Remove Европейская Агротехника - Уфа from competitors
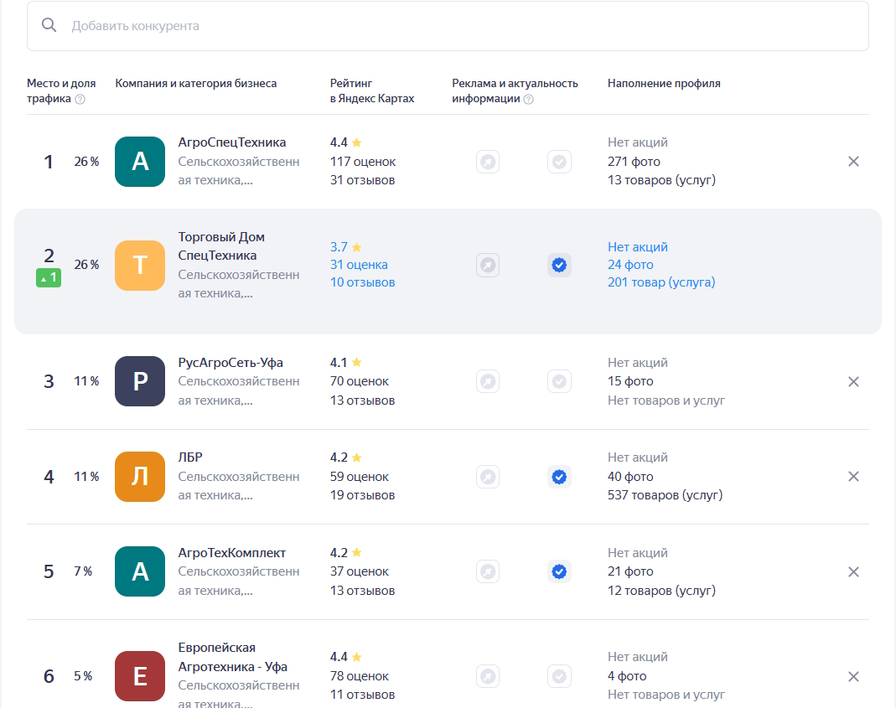 [854, 676]
